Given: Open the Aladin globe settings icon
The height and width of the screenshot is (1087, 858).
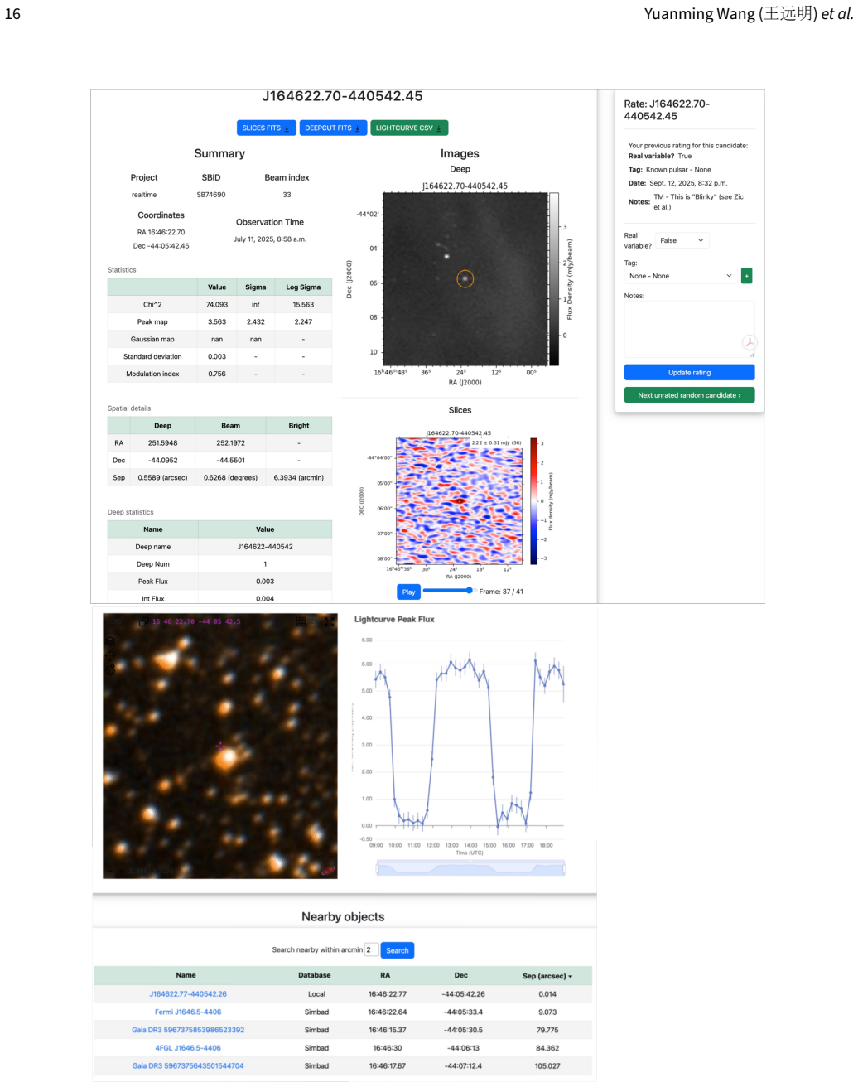Looking at the screenshot, I should [110, 670].
